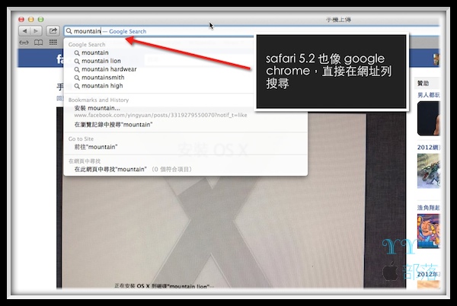Click the green zoom window button
457x306 pixels.
(41, 20)
